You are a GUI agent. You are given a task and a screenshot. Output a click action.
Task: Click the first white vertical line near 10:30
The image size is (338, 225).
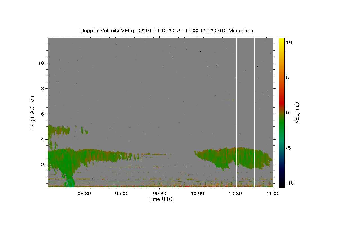[x=237, y=112]
